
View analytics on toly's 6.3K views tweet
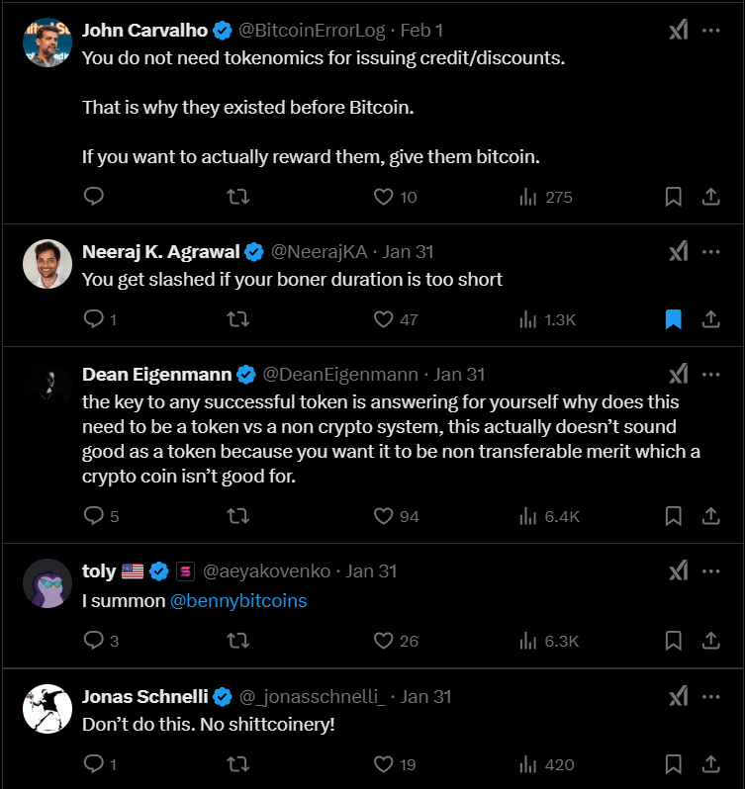(527, 641)
